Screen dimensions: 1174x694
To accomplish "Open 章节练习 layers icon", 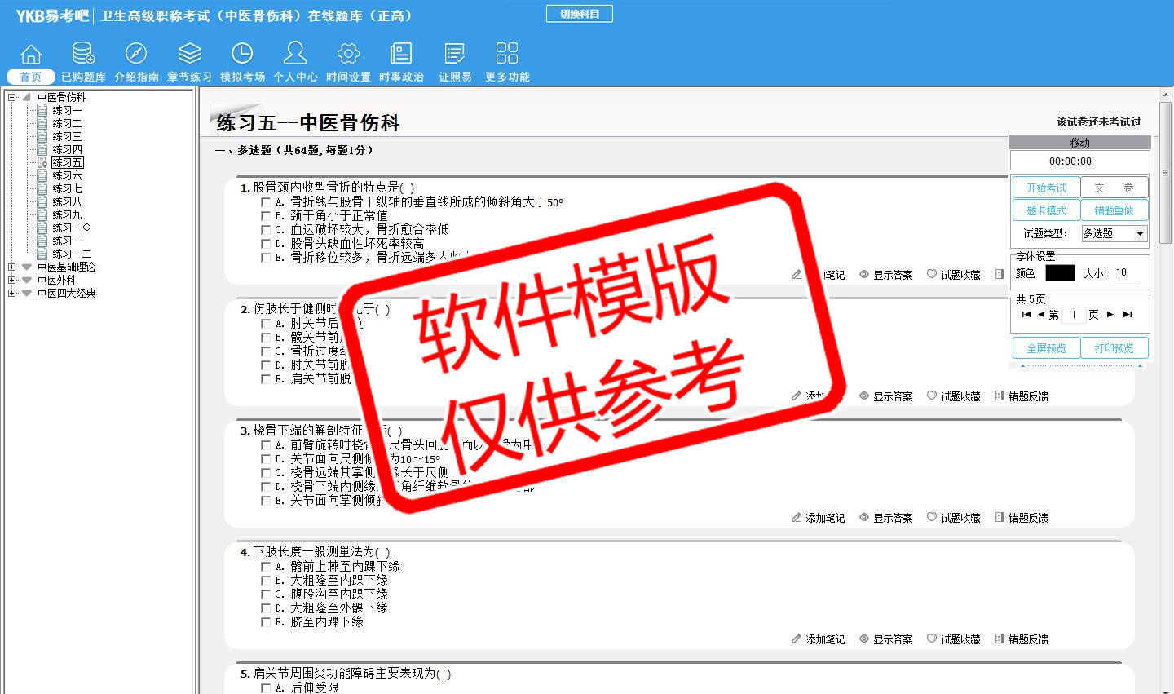I will (189, 54).
